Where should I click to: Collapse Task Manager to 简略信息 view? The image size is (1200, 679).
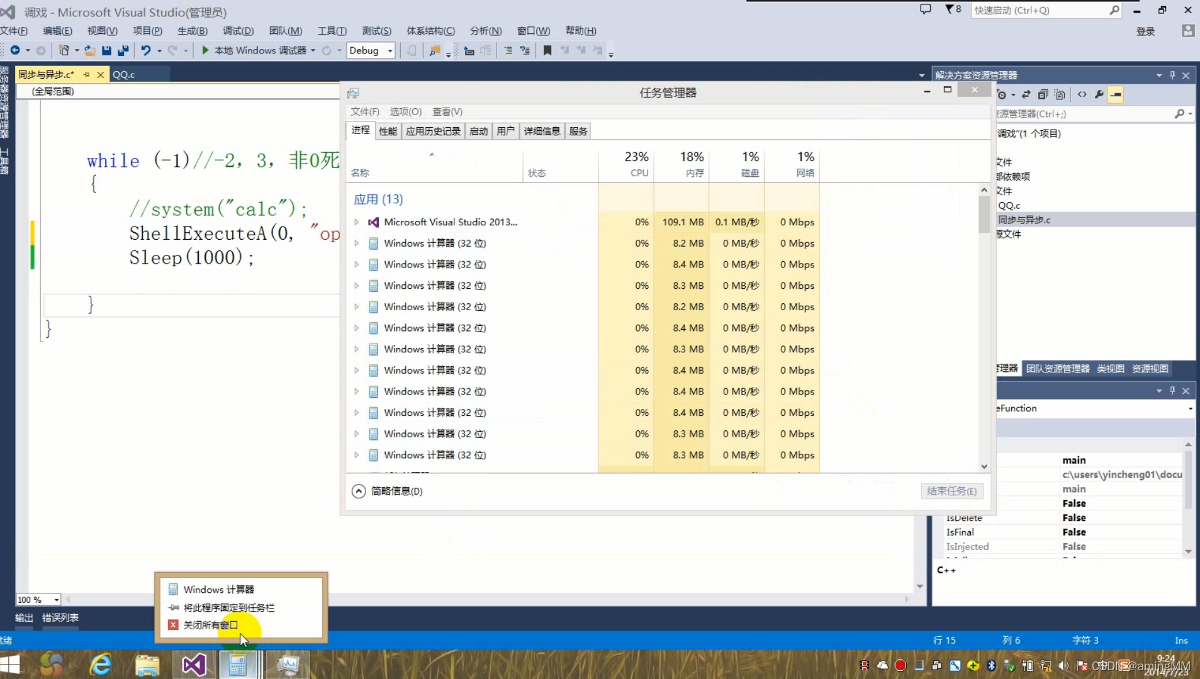[x=387, y=491]
